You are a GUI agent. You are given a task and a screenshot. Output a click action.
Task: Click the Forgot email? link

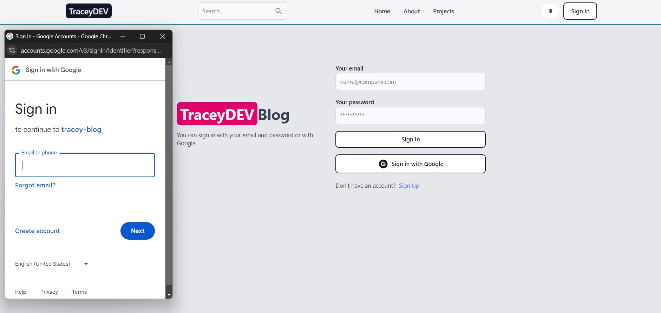(35, 185)
